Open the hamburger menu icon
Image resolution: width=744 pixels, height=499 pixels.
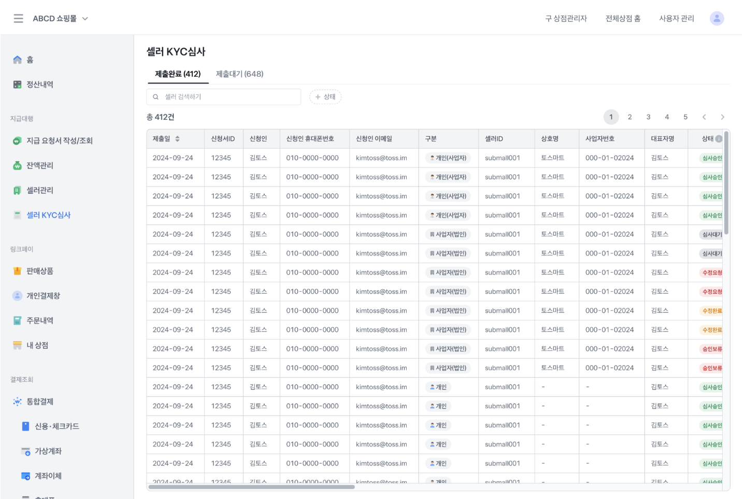click(19, 19)
